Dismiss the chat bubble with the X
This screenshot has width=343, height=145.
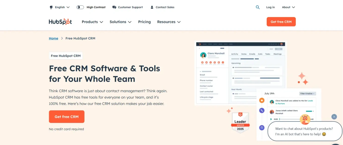[x=334, y=117]
